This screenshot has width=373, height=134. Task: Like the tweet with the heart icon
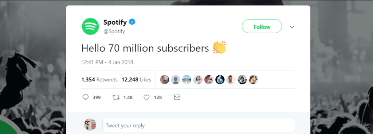coord(147,97)
